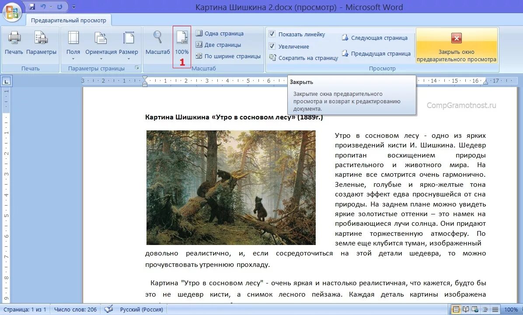523x315 pixels.
Task: Click paragraph starting Утро в сосновом лесу
Action: tap(410, 189)
